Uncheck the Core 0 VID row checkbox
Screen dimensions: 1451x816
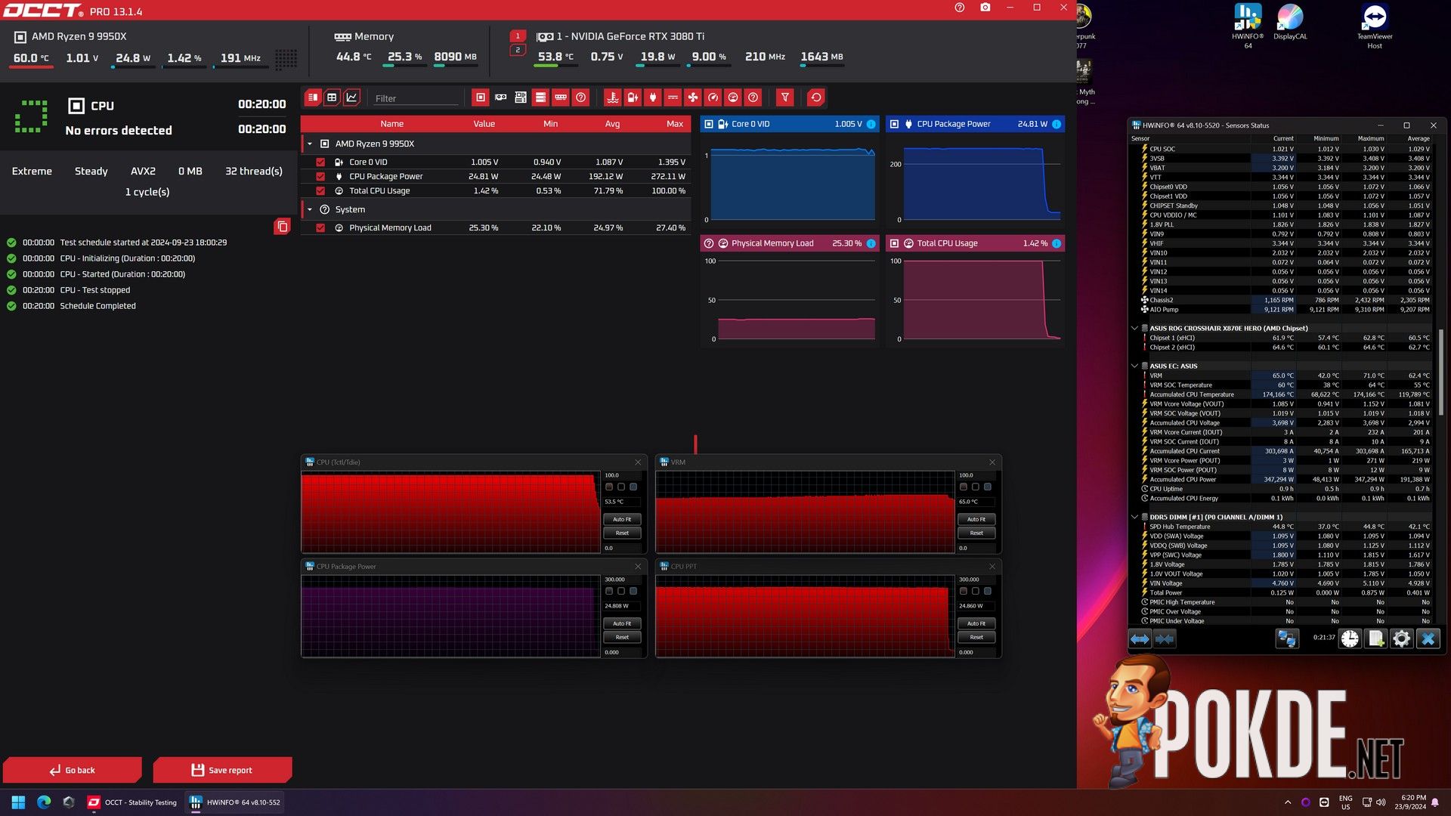coord(320,162)
